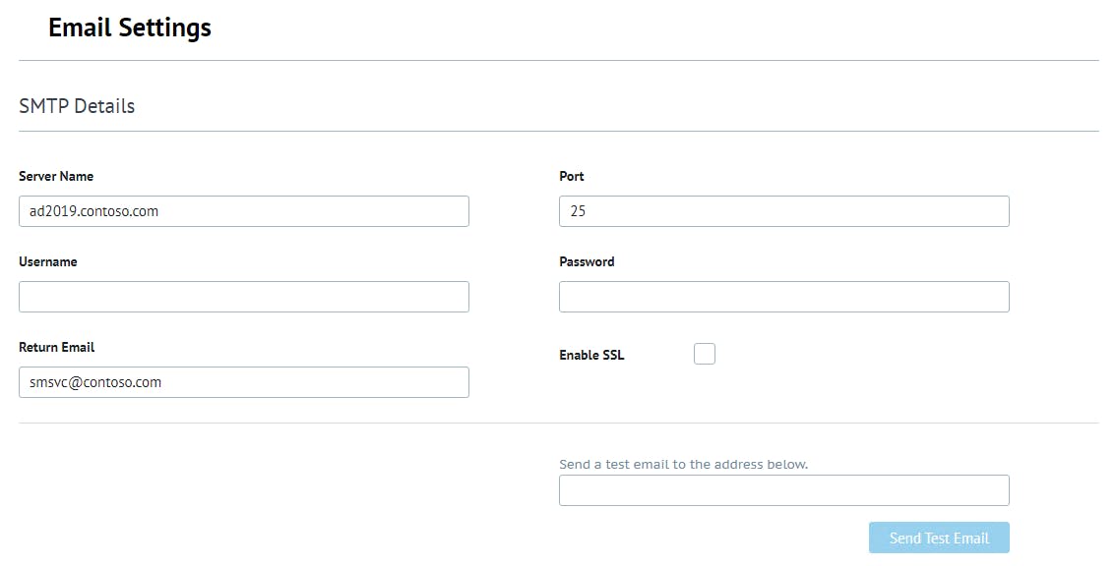Focus the Port number field
Viewport: 1117px width, 566px height.
coord(783,211)
